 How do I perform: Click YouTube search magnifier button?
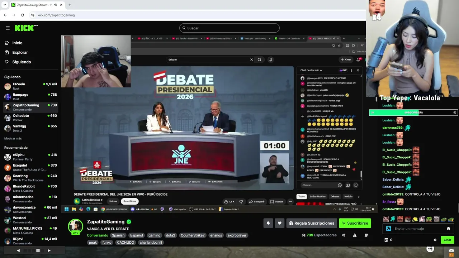coord(260,59)
